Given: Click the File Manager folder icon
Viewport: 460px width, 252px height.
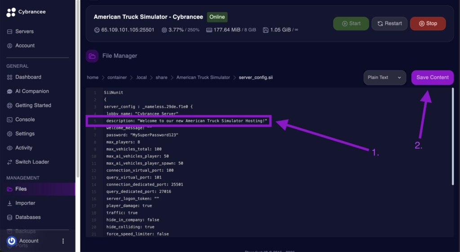Looking at the screenshot, I should [92, 56].
